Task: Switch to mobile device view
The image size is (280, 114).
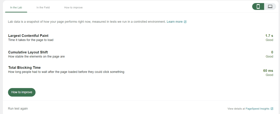Action: tap(258, 7)
